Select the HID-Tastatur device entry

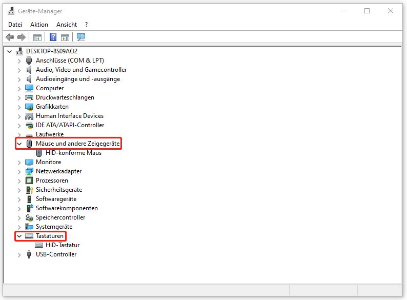point(63,245)
